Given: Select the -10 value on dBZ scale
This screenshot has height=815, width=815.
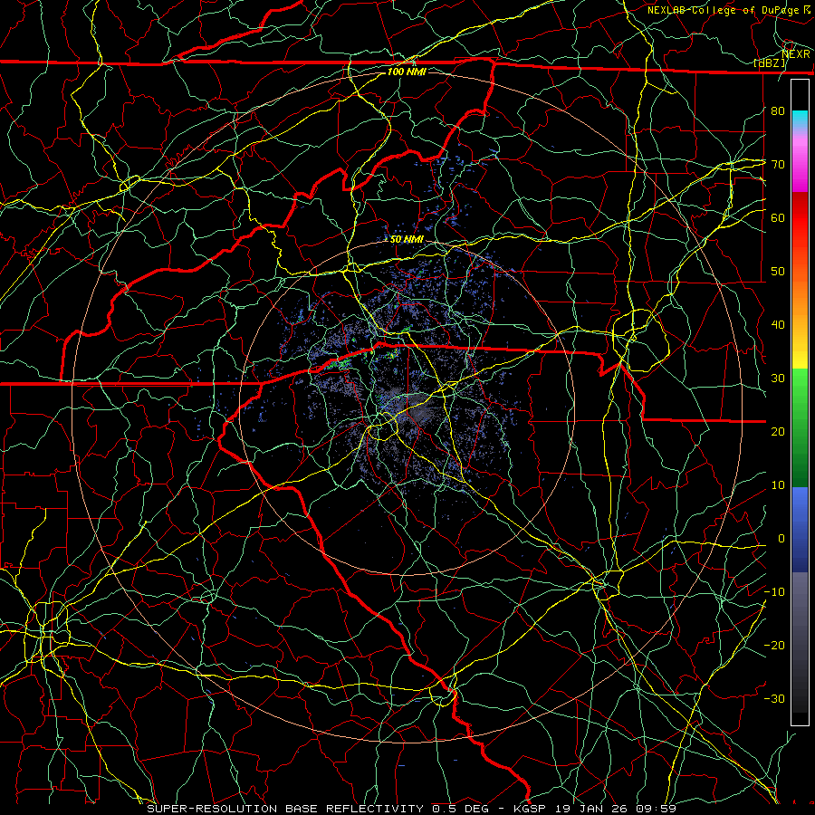Looking at the screenshot, I should tap(774, 592).
